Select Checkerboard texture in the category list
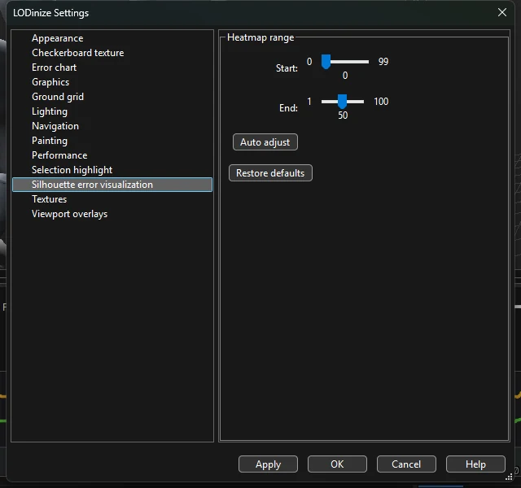 [112, 53]
